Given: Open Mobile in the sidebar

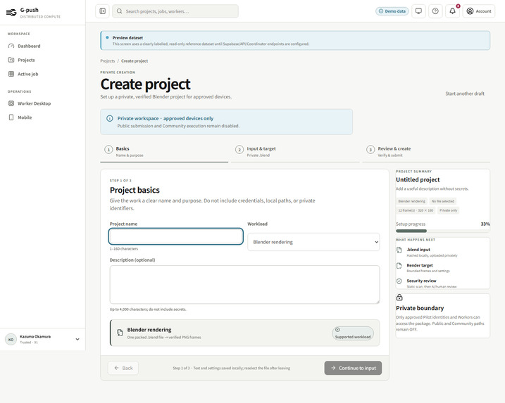Looking at the screenshot, I should (42, 117).
